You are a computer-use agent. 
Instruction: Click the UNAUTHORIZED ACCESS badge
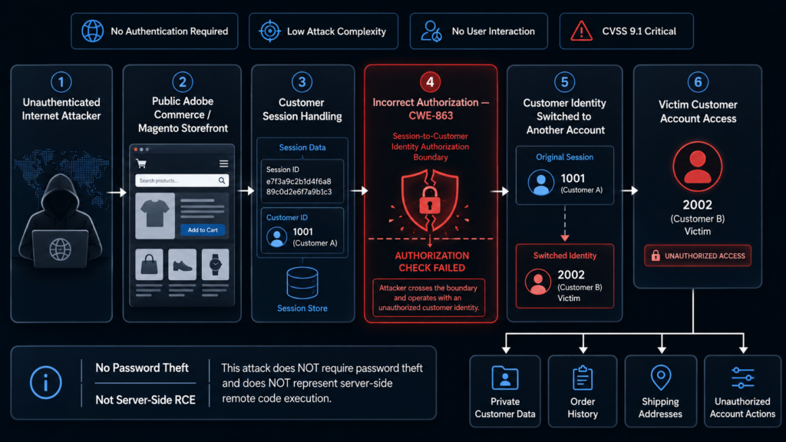click(x=698, y=256)
